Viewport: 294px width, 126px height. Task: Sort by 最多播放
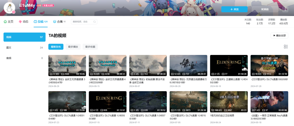[73, 47]
